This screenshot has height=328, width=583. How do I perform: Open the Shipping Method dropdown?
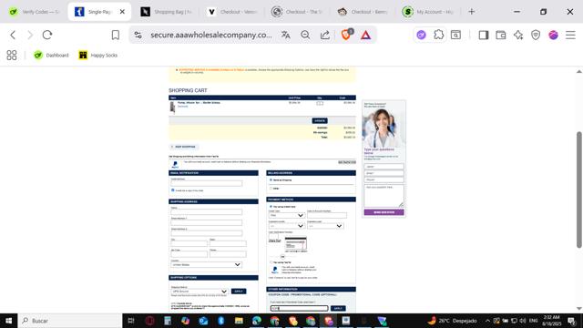(x=199, y=292)
